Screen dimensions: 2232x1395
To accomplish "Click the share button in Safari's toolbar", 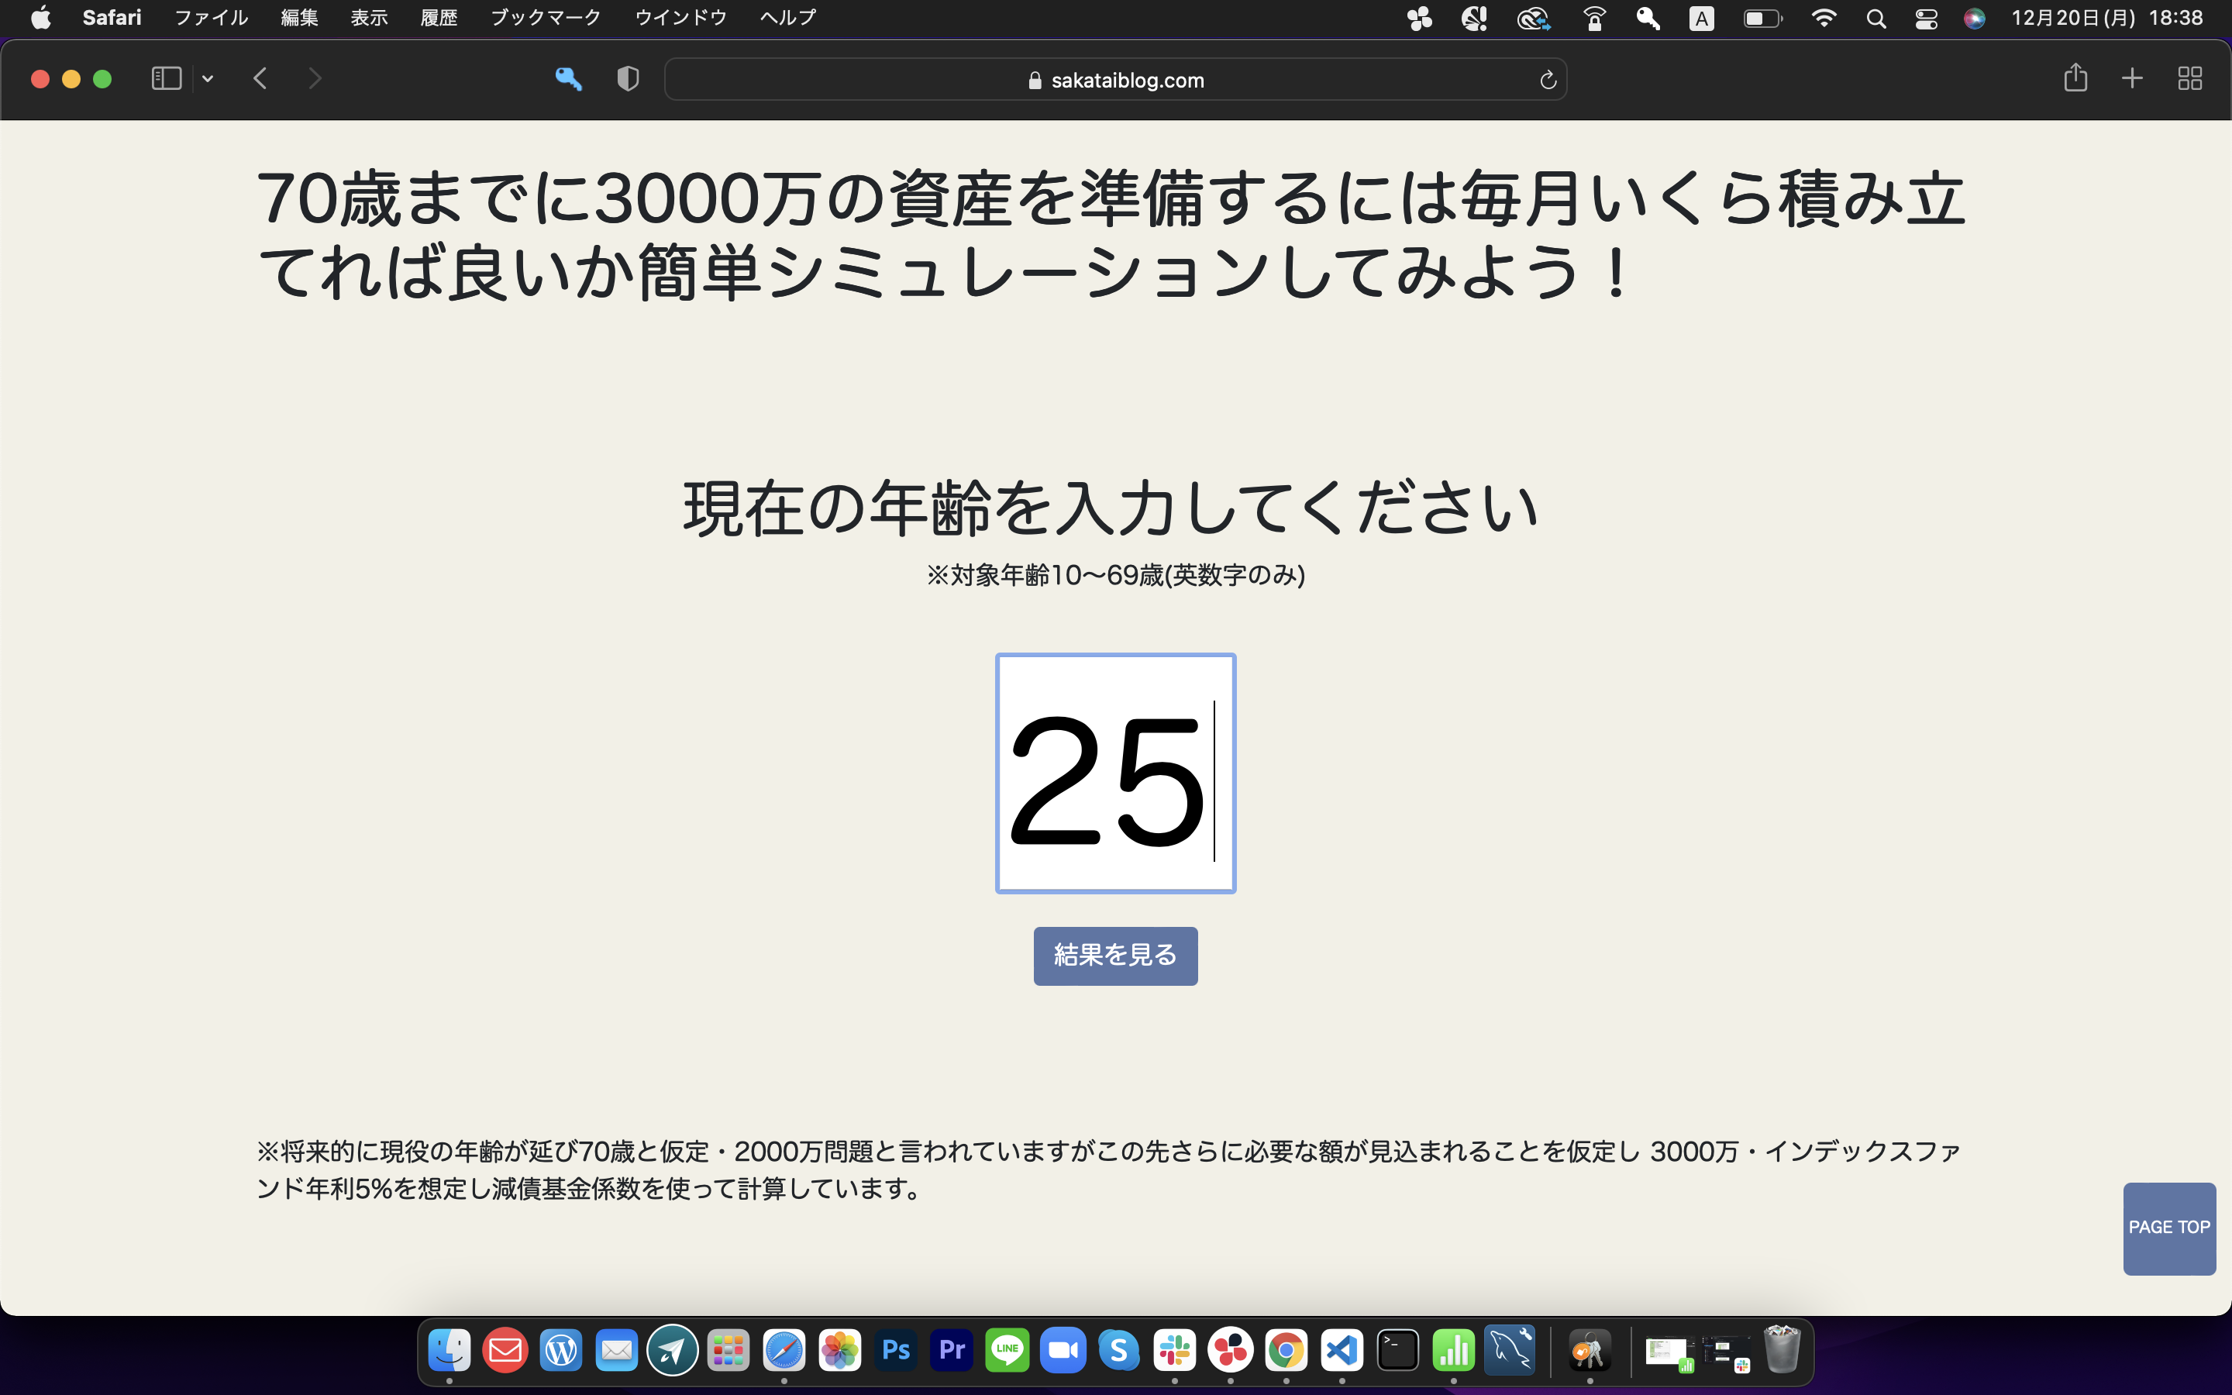I will 2076,78.
